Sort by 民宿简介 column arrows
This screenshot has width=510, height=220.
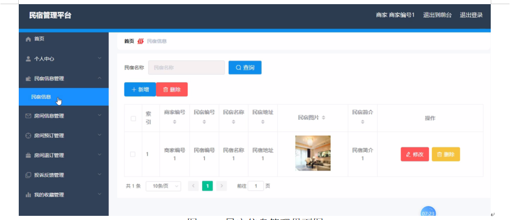(x=363, y=122)
